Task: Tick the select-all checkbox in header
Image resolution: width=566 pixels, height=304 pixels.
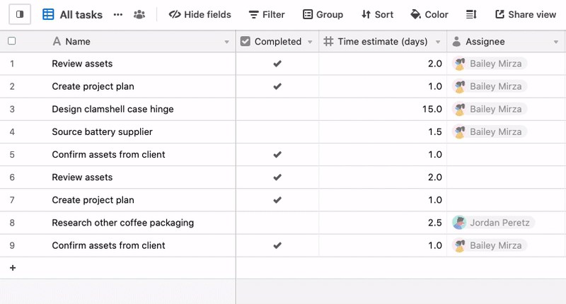Action: pyautogui.click(x=11, y=41)
